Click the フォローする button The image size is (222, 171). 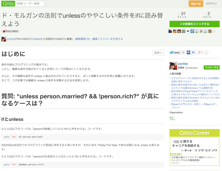pyautogui.click(x=212, y=67)
